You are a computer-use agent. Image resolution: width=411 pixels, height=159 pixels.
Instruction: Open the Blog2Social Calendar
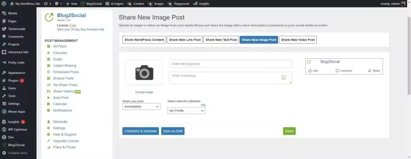coord(60,104)
